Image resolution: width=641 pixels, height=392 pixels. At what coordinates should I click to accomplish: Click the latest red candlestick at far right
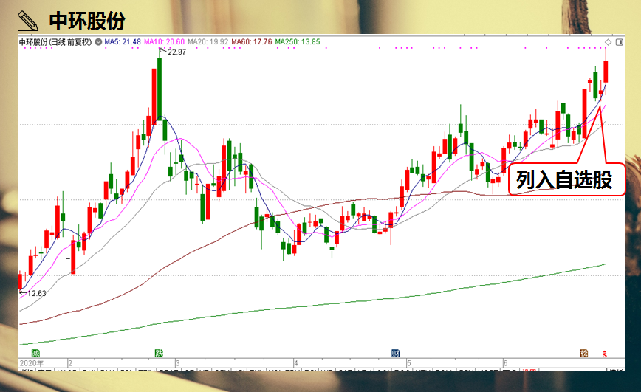(606, 72)
